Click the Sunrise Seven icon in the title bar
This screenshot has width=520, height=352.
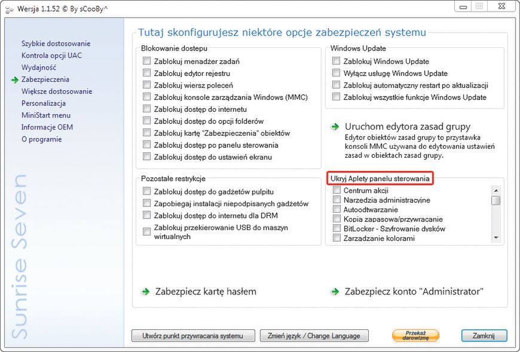[x=8, y=8]
